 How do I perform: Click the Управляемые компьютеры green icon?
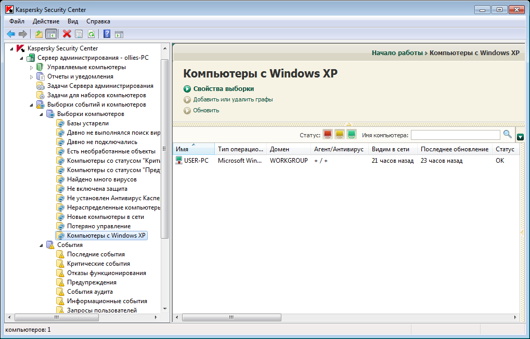coord(40,67)
